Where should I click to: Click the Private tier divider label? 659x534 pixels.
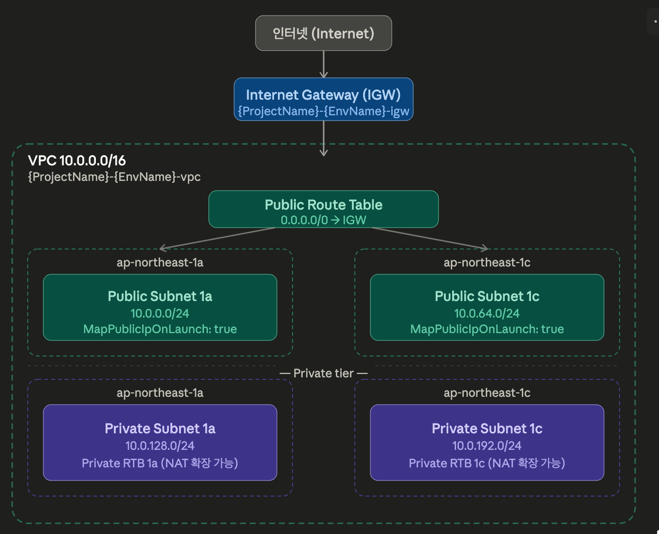coord(323,373)
